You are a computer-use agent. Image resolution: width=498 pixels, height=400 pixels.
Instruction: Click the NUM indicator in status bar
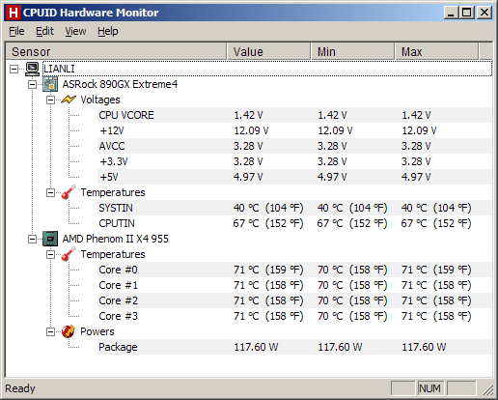click(x=429, y=388)
